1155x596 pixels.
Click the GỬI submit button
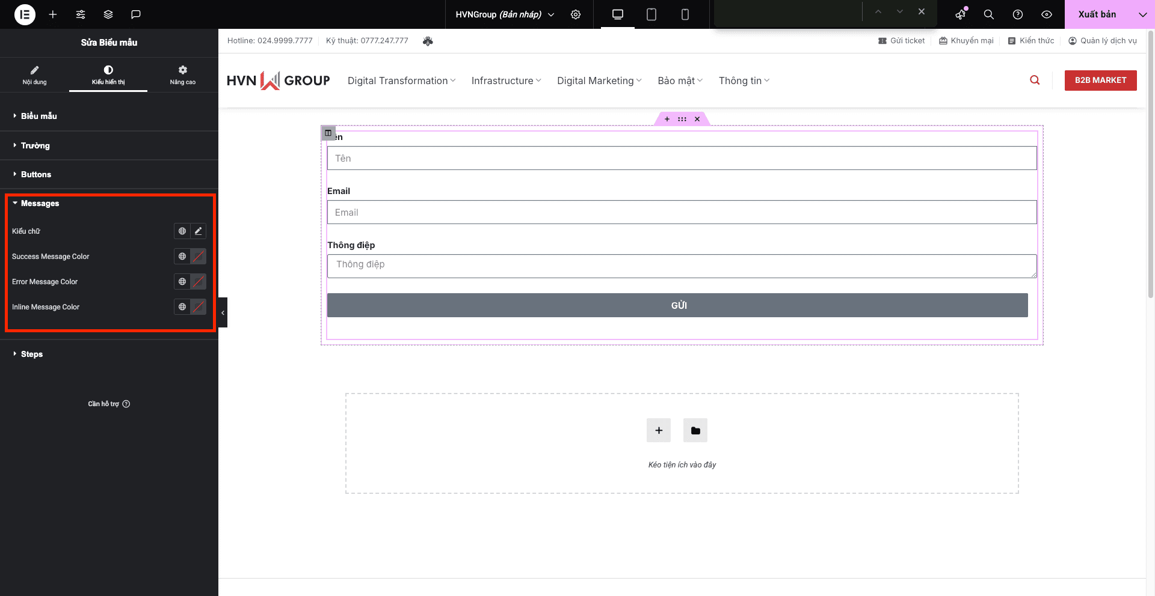[677, 305]
